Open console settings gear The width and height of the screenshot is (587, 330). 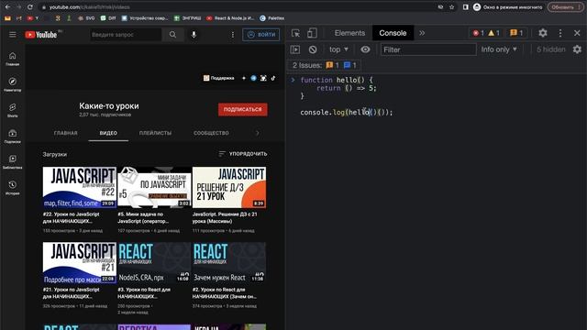click(x=577, y=49)
